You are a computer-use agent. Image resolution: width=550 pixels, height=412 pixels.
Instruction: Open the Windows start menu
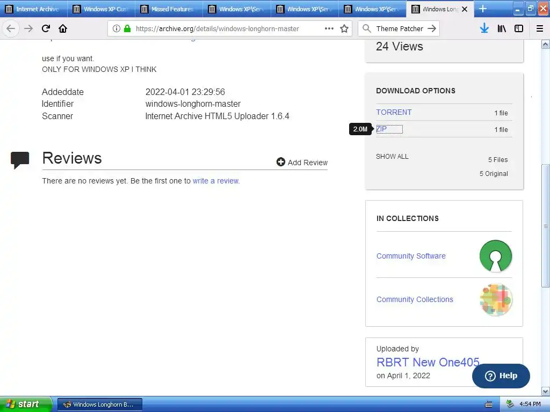tap(26, 404)
